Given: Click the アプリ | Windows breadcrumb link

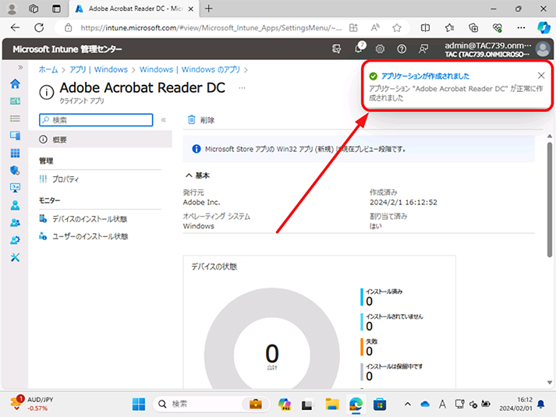Looking at the screenshot, I should coord(98,70).
